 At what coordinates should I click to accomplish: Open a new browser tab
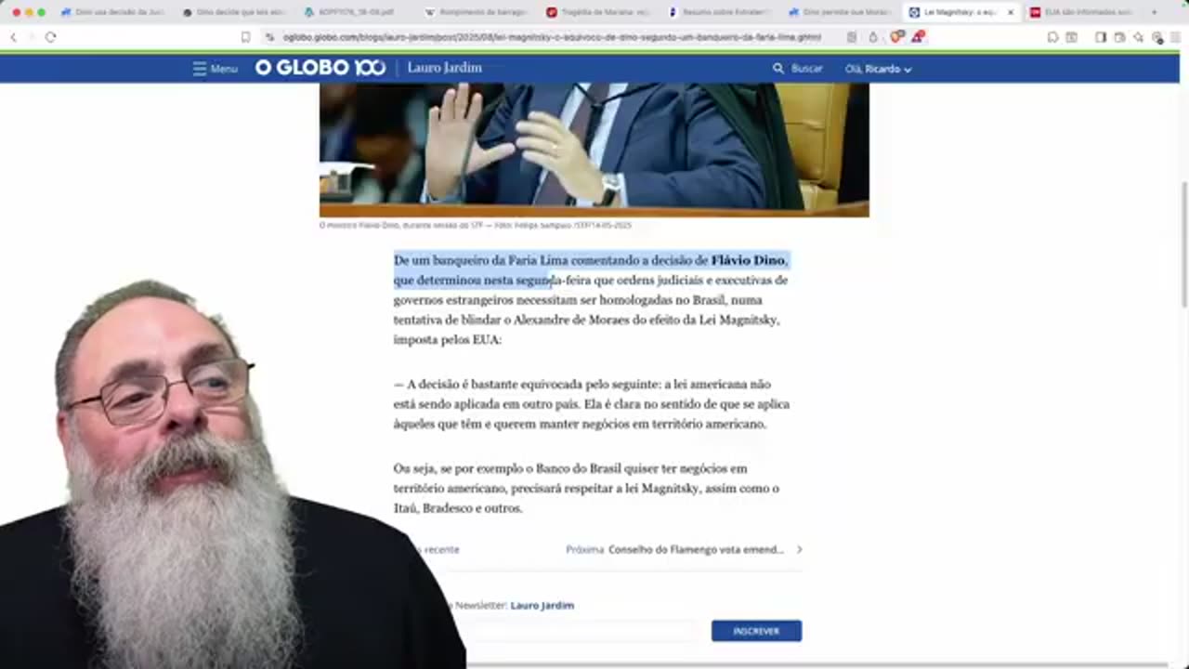click(x=1154, y=12)
